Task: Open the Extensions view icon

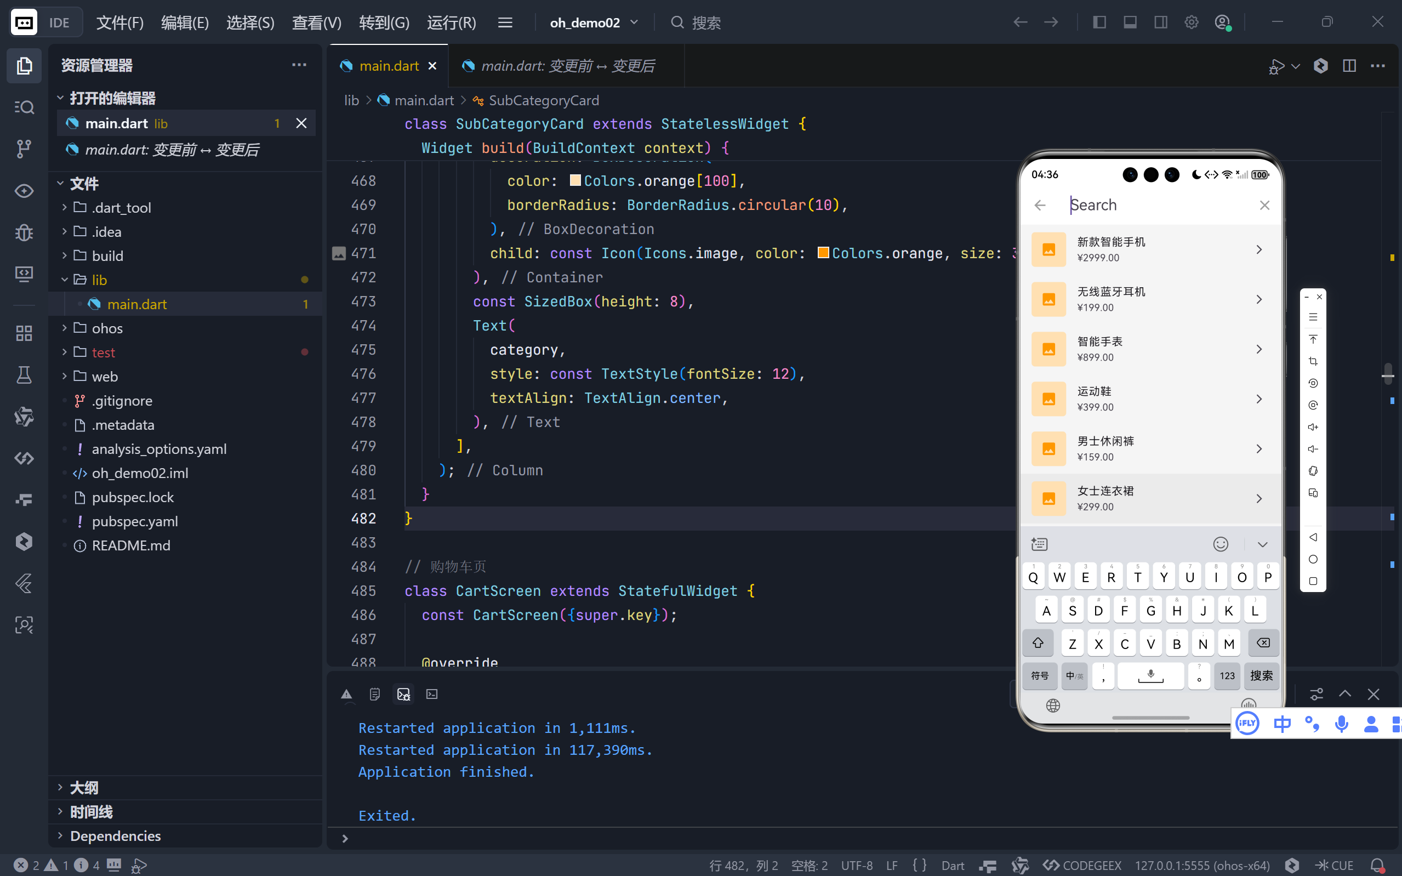Action: pyautogui.click(x=24, y=333)
